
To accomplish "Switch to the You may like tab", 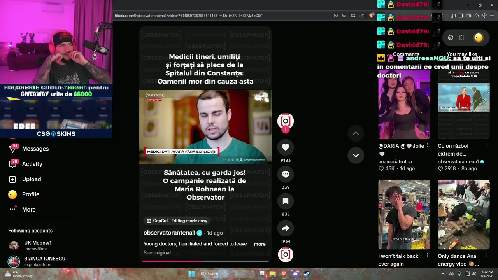I will click(x=462, y=54).
